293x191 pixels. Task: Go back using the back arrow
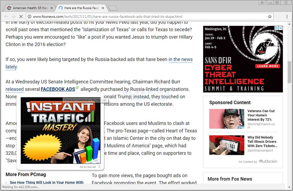click(6, 17)
